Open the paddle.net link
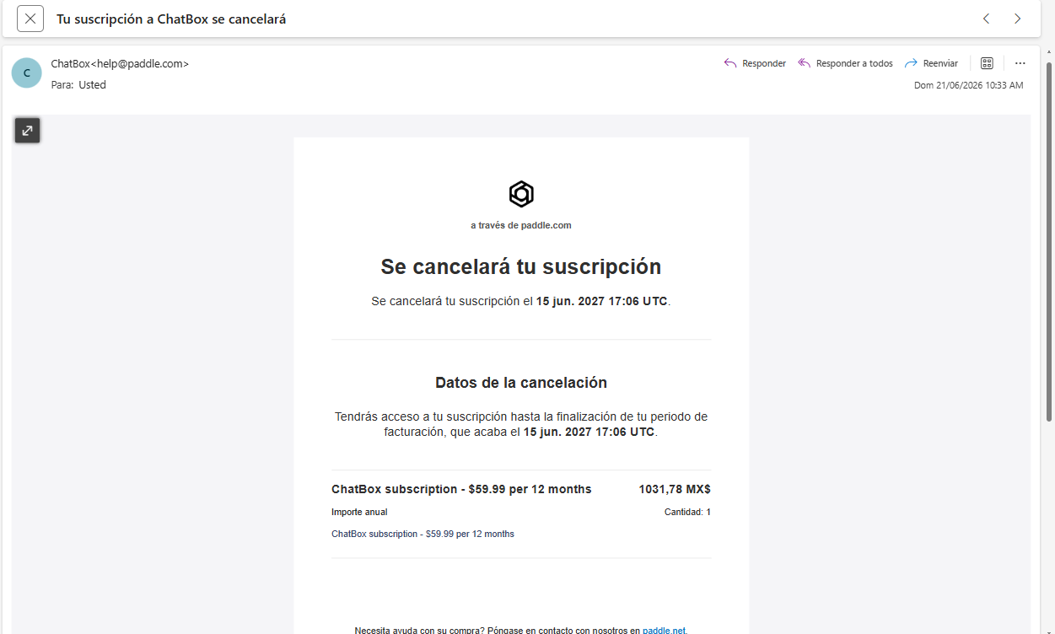This screenshot has height=634, width=1055. pyautogui.click(x=665, y=630)
